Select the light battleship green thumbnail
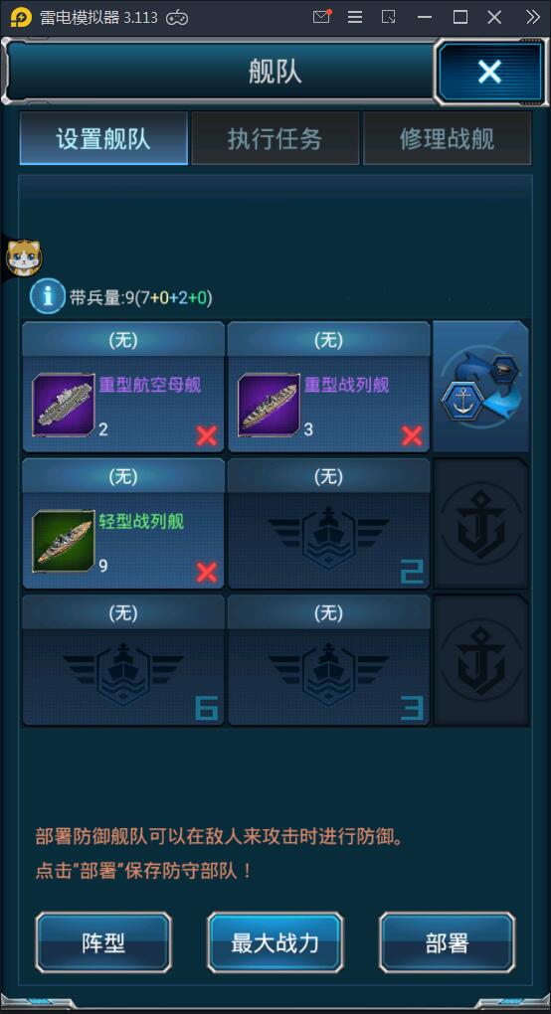 pyautogui.click(x=64, y=541)
